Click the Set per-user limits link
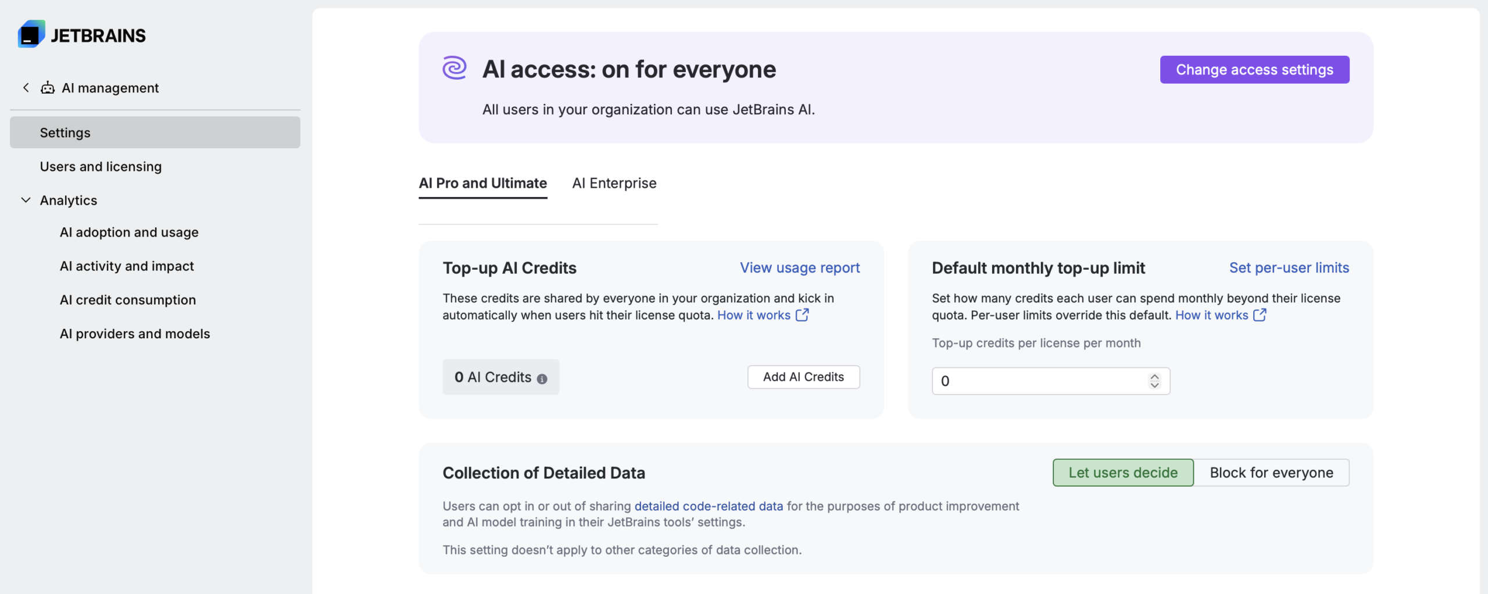This screenshot has width=1488, height=594. coord(1289,267)
